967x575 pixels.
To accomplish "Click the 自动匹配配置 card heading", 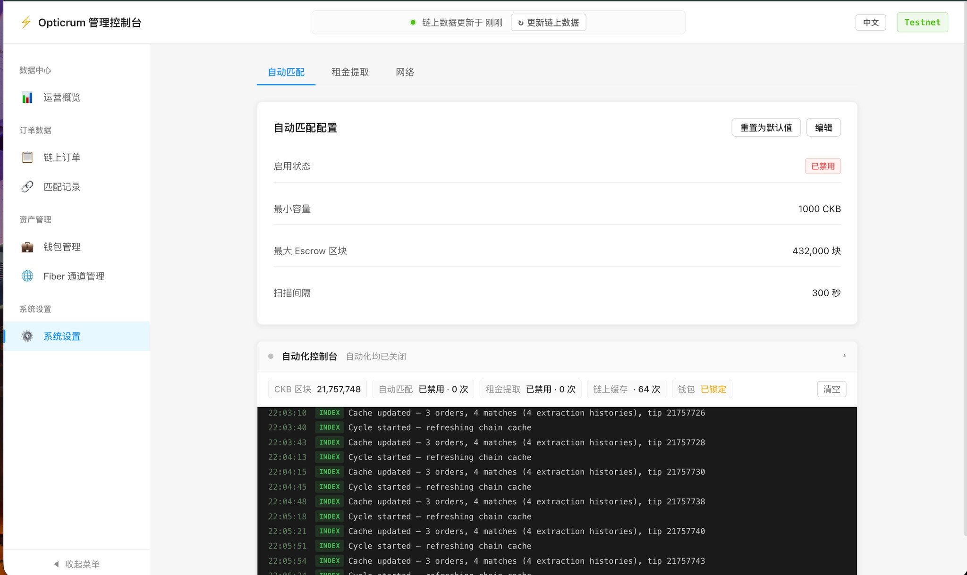I will click(x=305, y=128).
